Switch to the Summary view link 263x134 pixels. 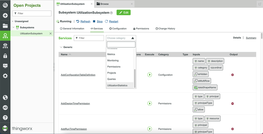coord(251,38)
